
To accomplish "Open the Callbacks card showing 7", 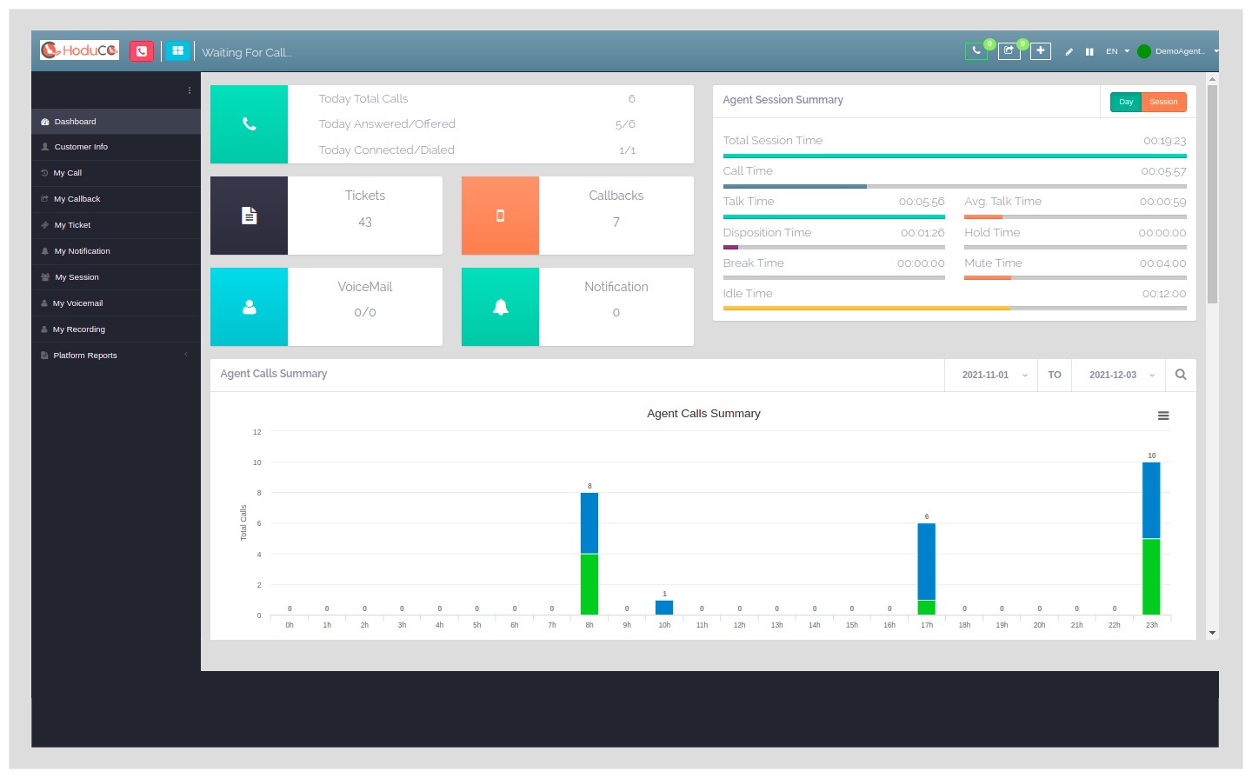I will point(576,216).
